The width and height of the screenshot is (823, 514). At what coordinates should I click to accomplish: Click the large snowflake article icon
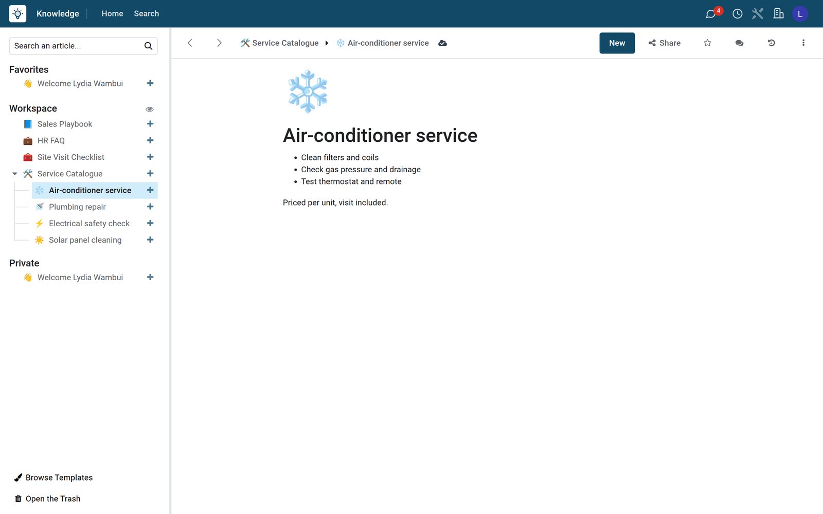click(308, 91)
